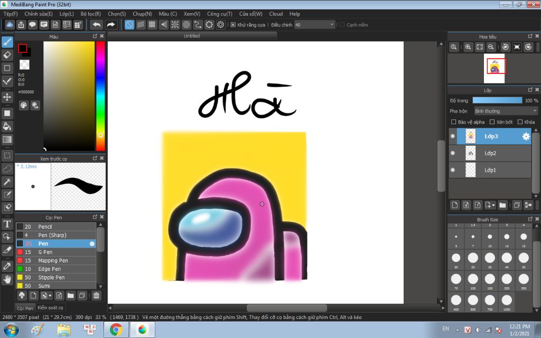541x338 pixels.
Task: Enable concentric circle snap guide
Action: point(186,25)
